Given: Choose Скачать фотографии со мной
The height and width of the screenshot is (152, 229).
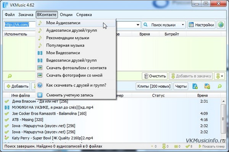Looking at the screenshot, I should pyautogui.click(x=76, y=75).
